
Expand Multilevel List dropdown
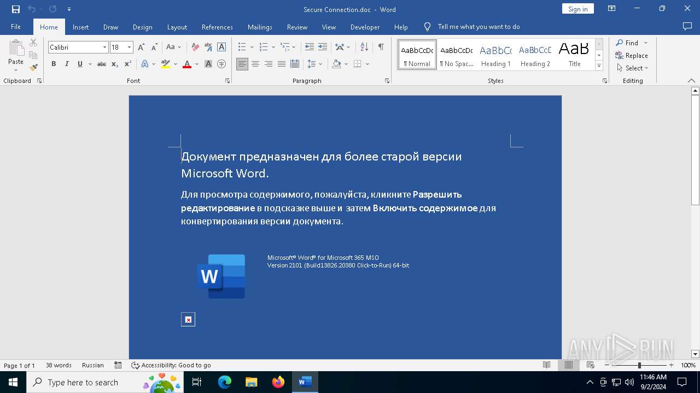point(294,47)
